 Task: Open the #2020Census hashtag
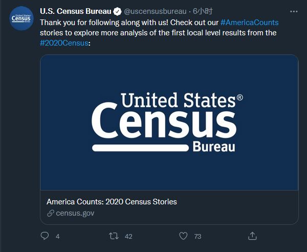(64, 43)
